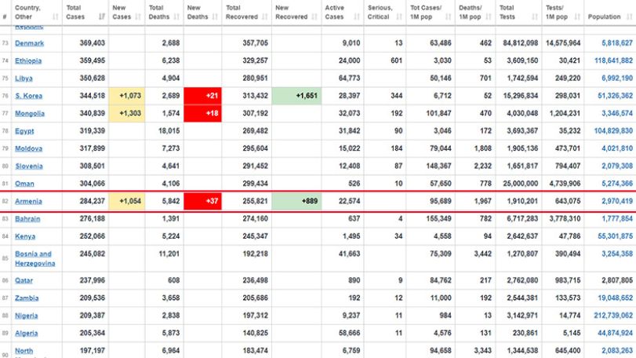Sort by New Deaths column
Viewport: 636px width, 358px height.
click(x=202, y=13)
